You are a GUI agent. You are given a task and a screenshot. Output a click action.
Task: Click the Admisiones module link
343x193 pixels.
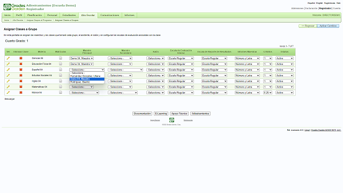tap(297, 9)
